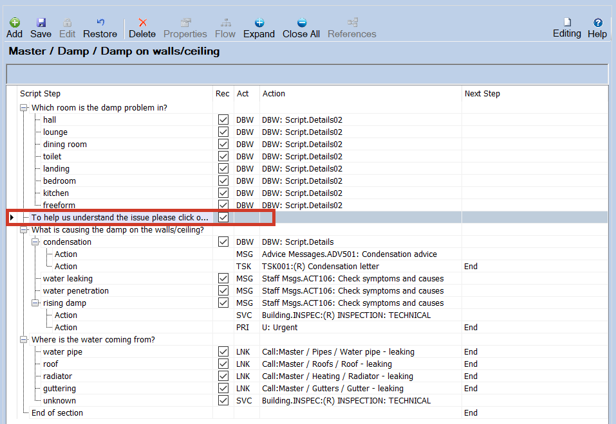Click the Script Step column header

40,94
